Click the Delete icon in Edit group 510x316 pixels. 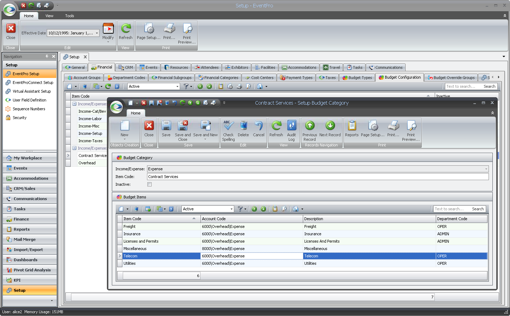[243, 129]
